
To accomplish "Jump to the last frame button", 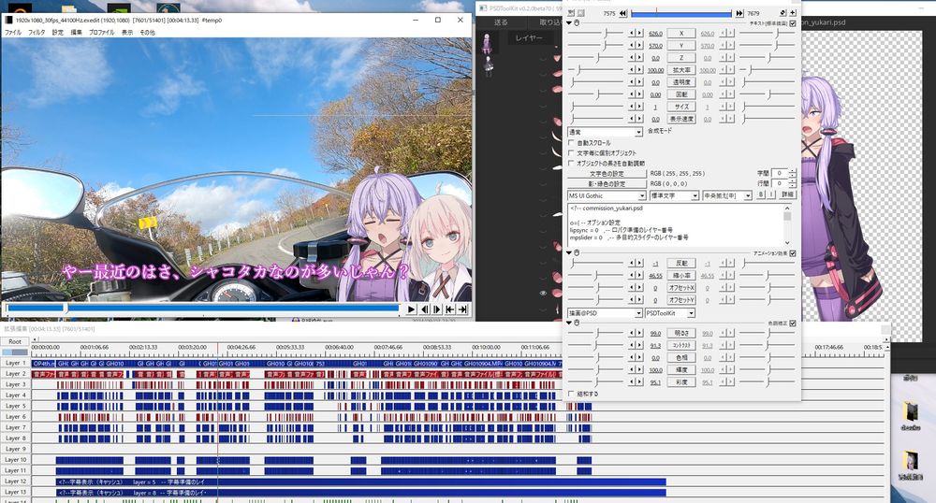I will click(462, 309).
